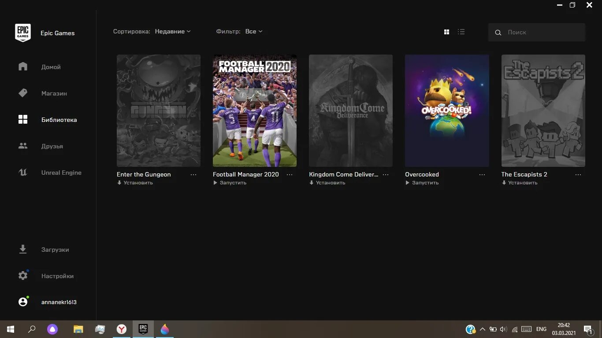Viewport: 602px width, 338px height.
Task: Open options menu for Football Manager 2020
Action: [x=290, y=175]
